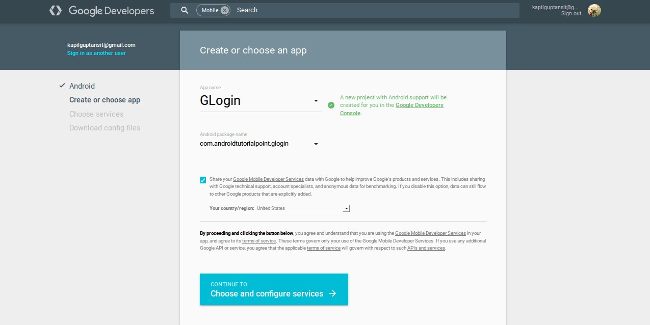Uncheck the share data with Google checkbox
This screenshot has height=325, width=650.
pos(203,180)
